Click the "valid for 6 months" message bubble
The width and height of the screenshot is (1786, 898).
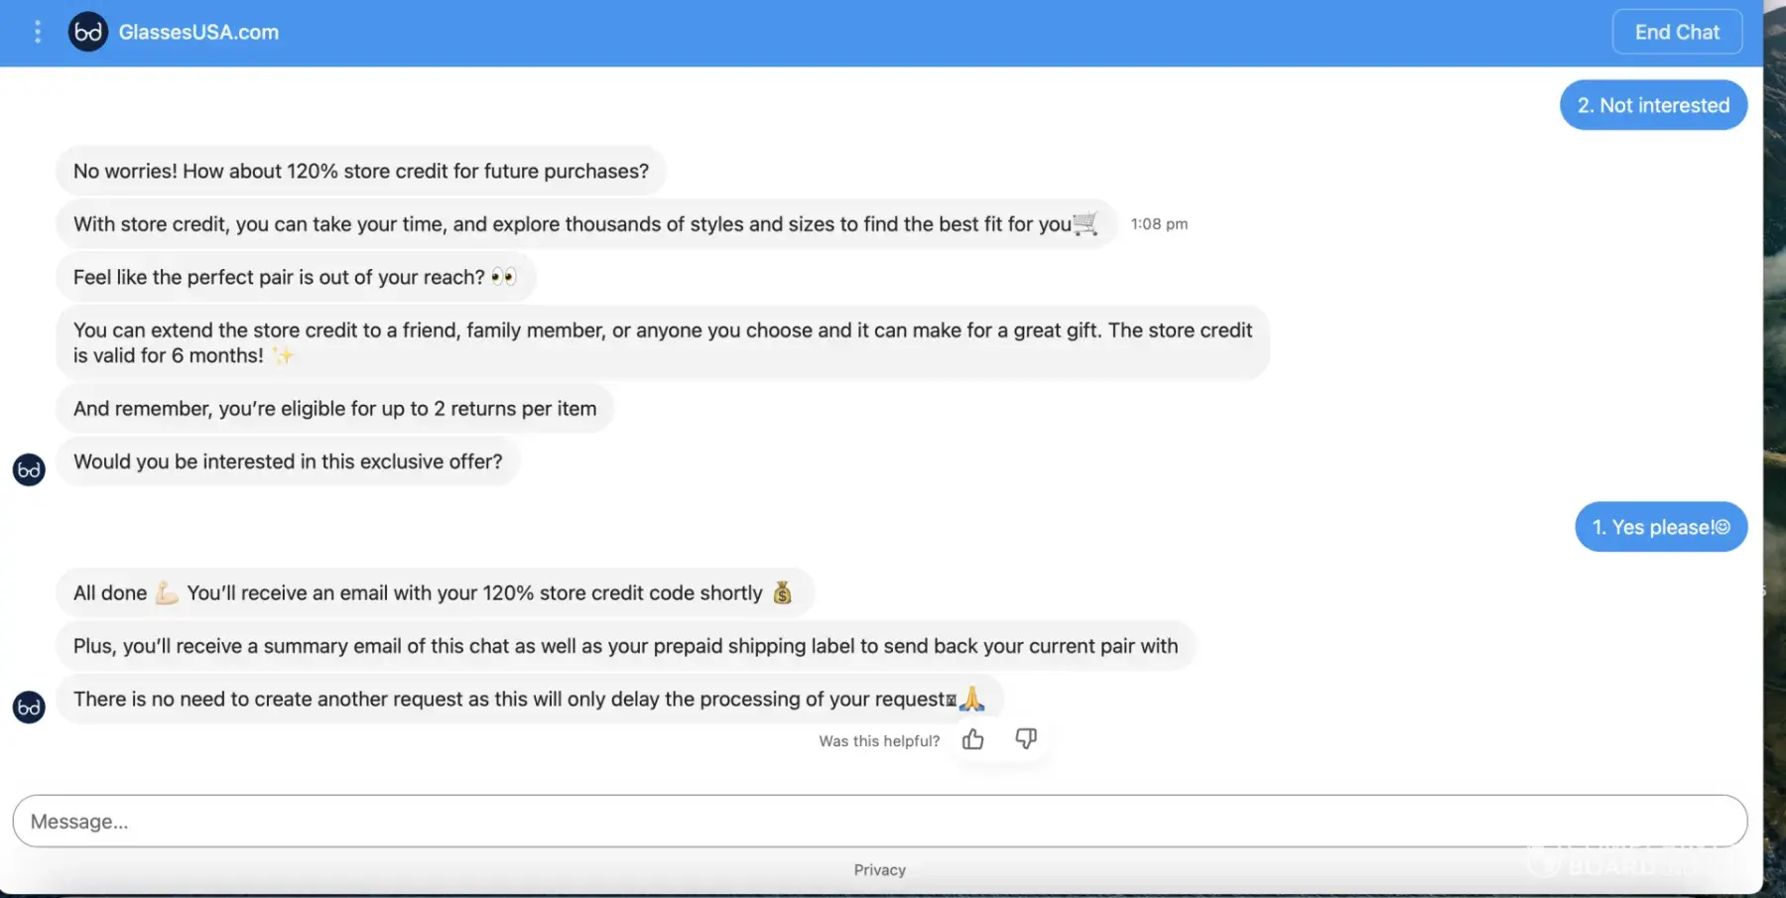[x=662, y=342]
